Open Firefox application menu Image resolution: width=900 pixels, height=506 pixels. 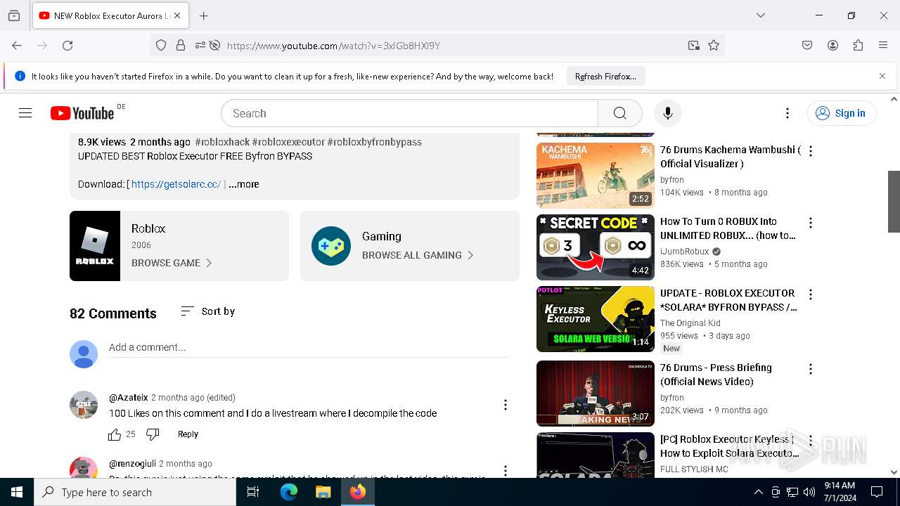click(x=883, y=45)
